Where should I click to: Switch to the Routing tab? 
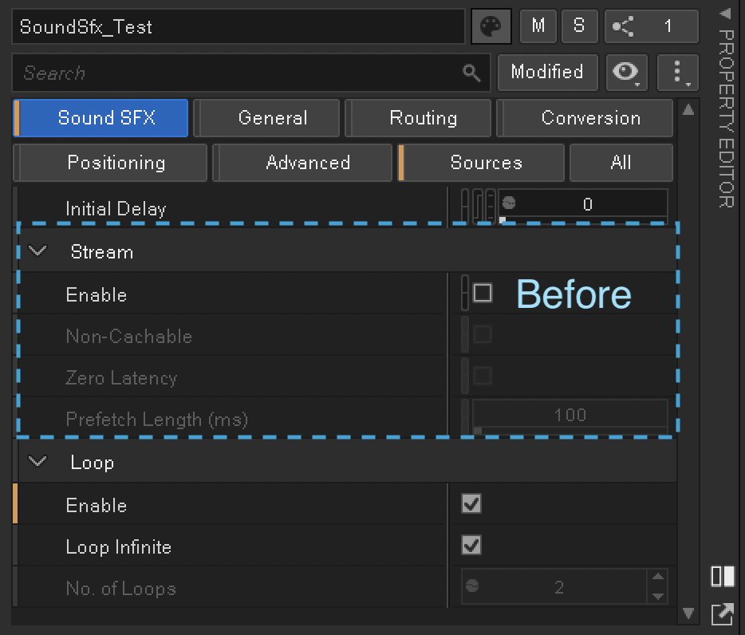coord(418,117)
